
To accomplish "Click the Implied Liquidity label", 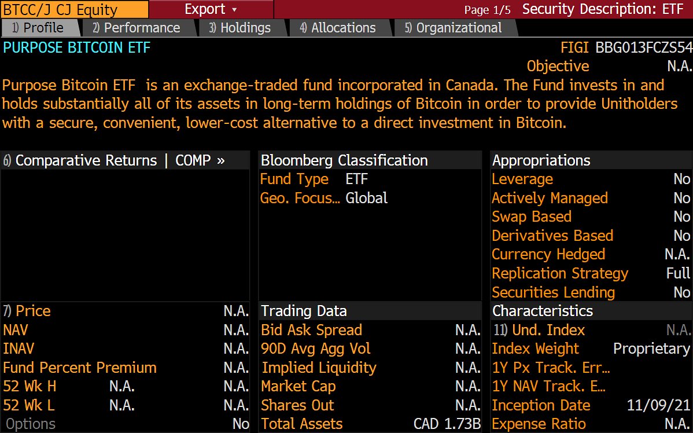I will pos(319,368).
